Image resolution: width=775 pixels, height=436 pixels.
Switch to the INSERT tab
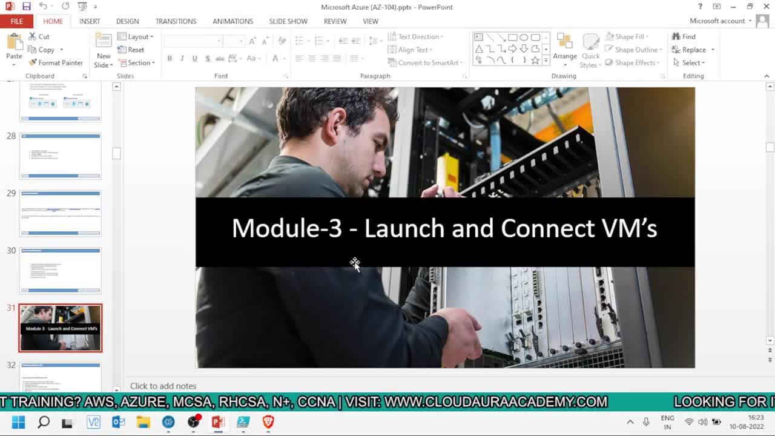point(90,21)
